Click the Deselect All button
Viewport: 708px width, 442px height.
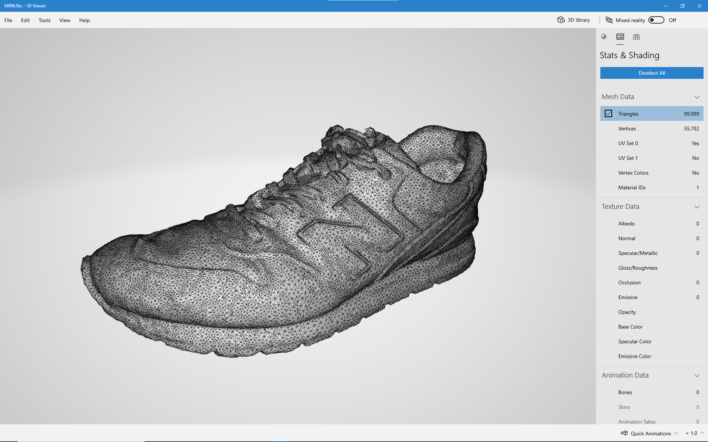652,73
